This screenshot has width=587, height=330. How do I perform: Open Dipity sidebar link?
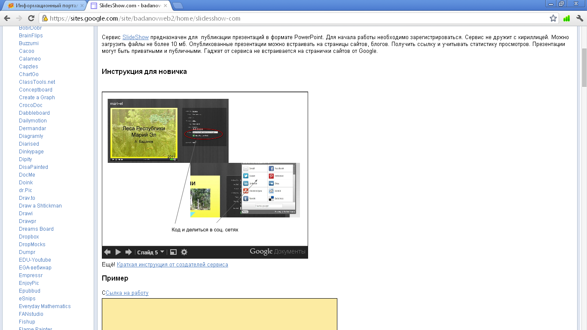tap(25, 159)
